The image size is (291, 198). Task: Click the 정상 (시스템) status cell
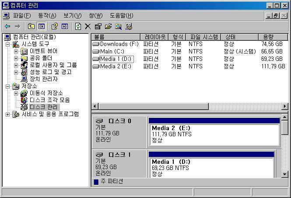240,51
